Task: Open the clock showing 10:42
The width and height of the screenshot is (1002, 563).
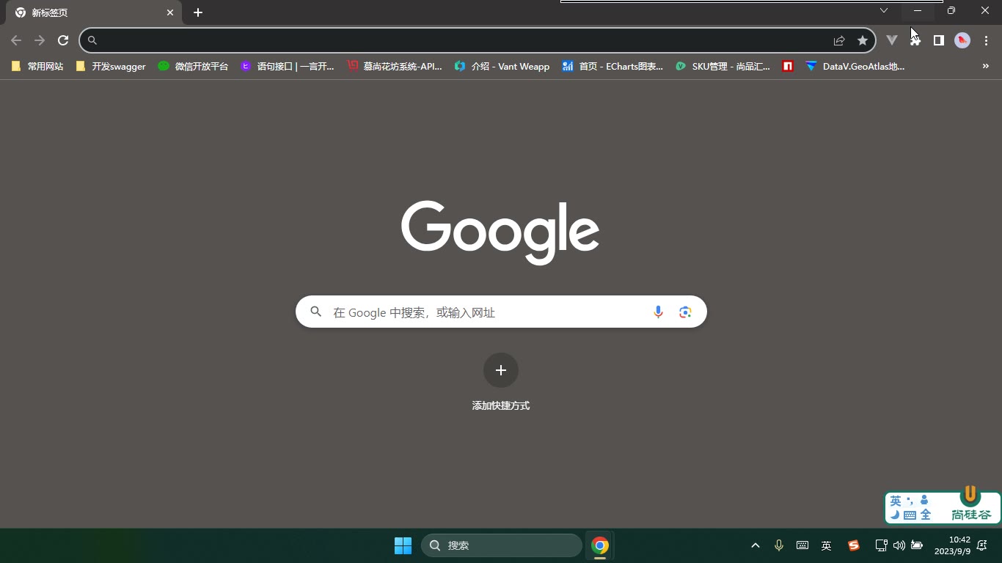Action: point(952,545)
